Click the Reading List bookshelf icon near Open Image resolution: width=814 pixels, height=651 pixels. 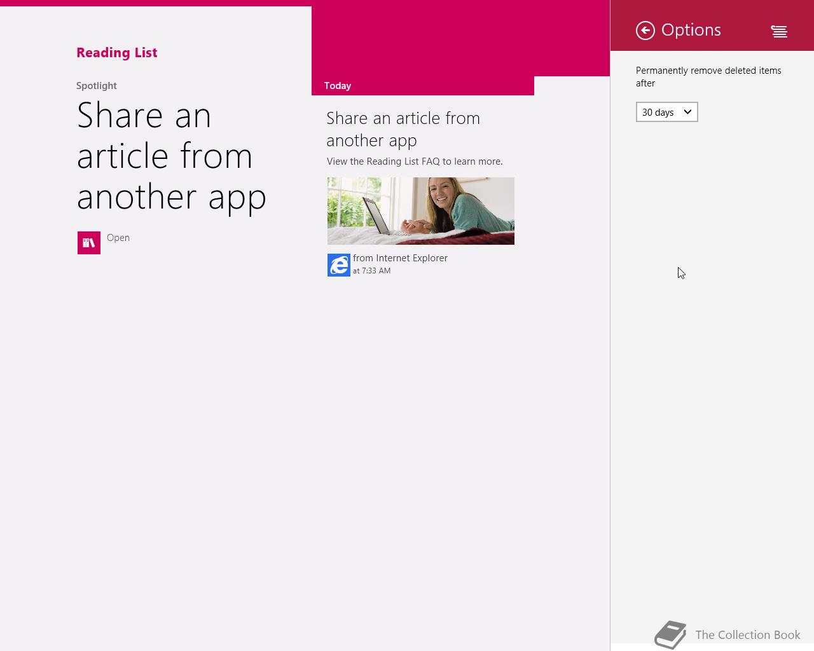(x=89, y=243)
